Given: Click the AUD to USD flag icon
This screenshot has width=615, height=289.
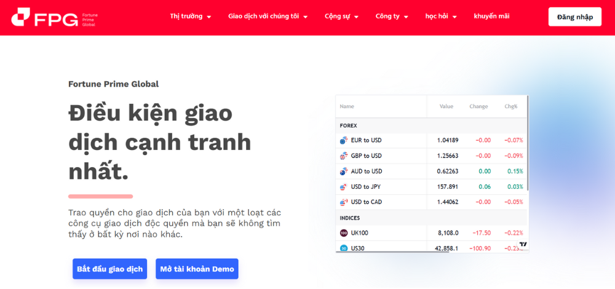Looking at the screenshot, I should (344, 172).
